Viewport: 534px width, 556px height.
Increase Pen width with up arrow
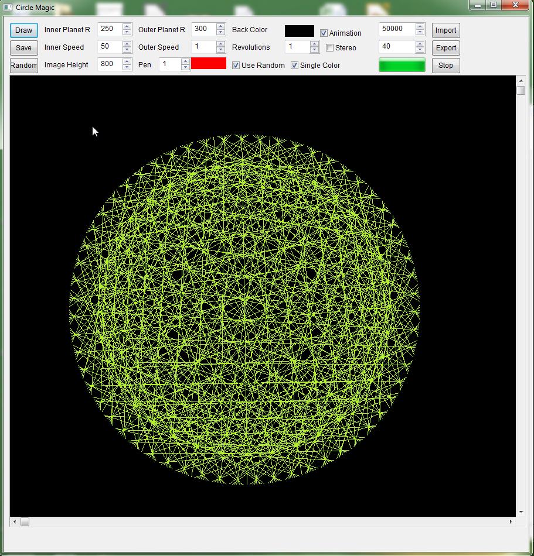pyautogui.click(x=186, y=61)
